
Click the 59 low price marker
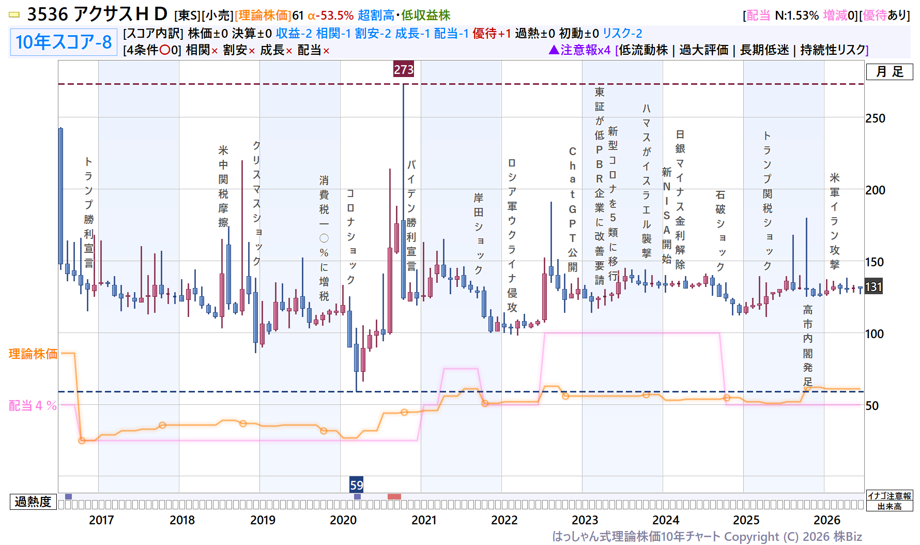(x=357, y=485)
